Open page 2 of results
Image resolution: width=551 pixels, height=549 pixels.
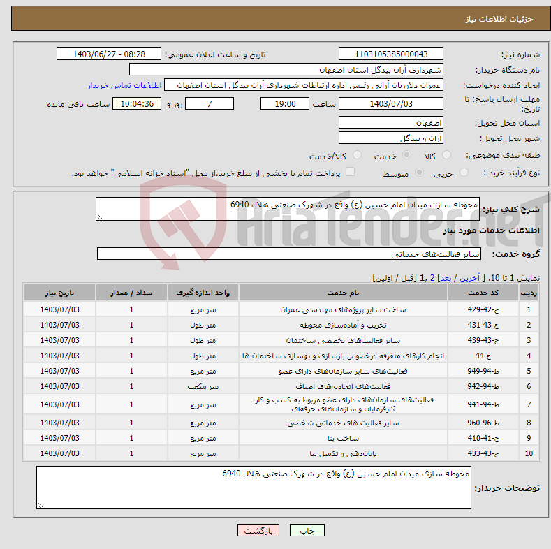(432, 278)
